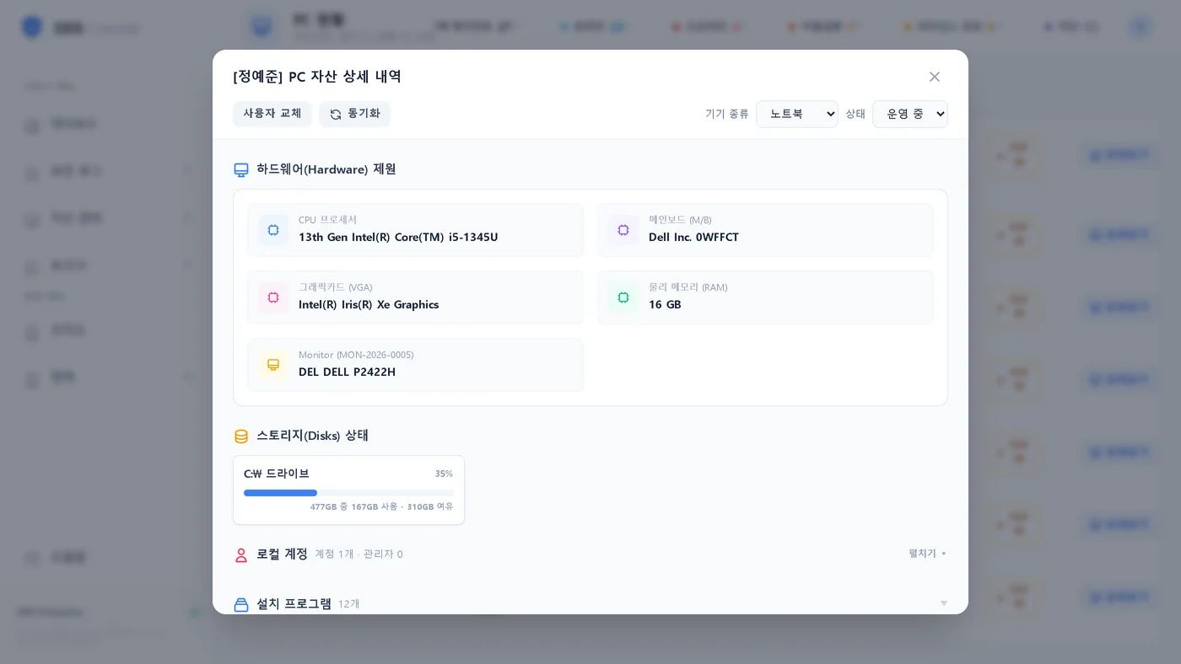Image resolution: width=1181 pixels, height=664 pixels.
Task: Open the 기기 종류 노트북 dropdown
Action: pyautogui.click(x=797, y=114)
